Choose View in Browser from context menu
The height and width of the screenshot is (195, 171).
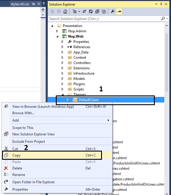tap(57, 107)
